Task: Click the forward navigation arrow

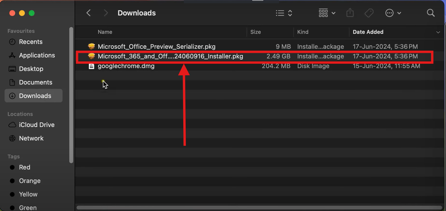Action: 106,13
